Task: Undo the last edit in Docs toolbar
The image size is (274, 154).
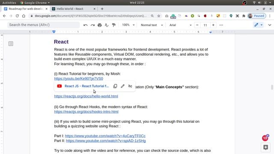Action: (85, 25)
